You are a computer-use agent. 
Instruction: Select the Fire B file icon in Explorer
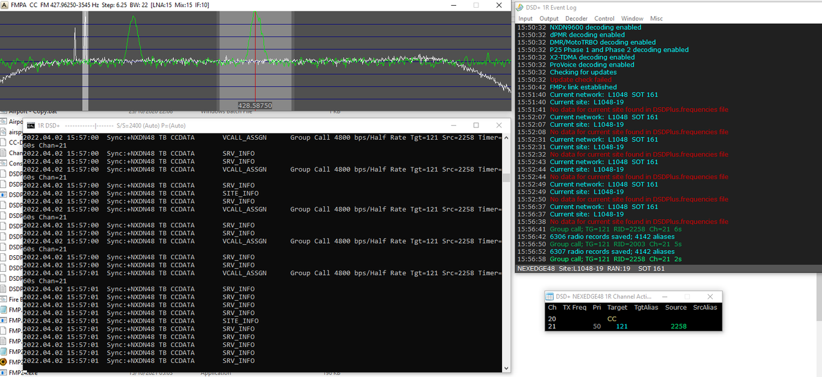[x=4, y=299]
